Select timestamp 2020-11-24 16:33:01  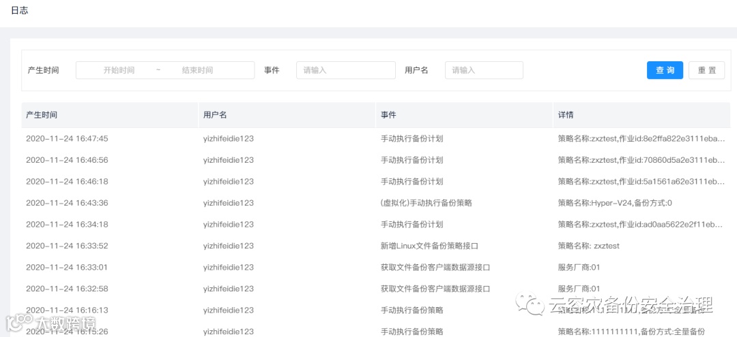pos(67,268)
